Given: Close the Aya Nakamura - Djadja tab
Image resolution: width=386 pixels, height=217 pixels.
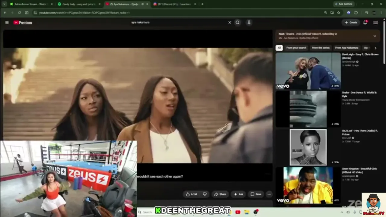Looking at the screenshot, I should coord(147,4).
